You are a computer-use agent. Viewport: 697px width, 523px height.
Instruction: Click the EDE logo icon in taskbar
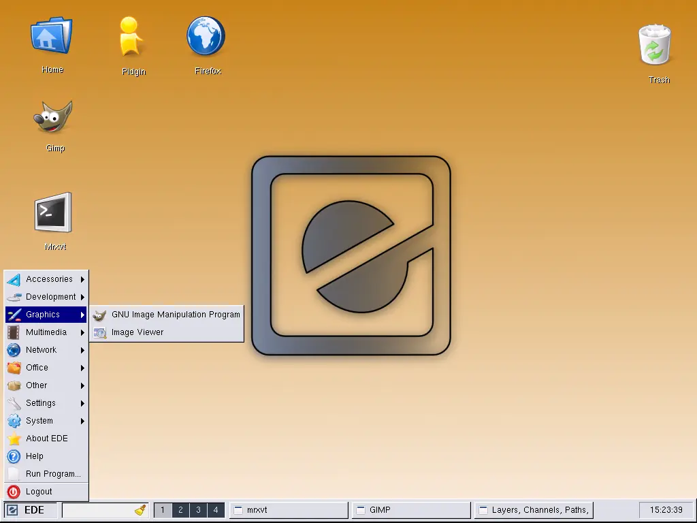[12, 510]
